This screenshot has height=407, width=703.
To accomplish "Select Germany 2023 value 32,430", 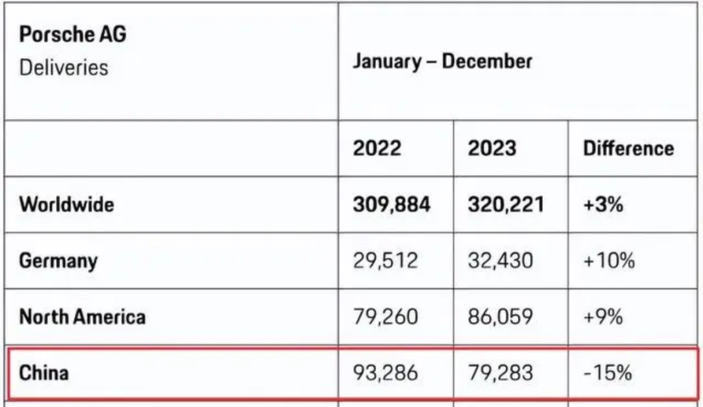I will (500, 261).
